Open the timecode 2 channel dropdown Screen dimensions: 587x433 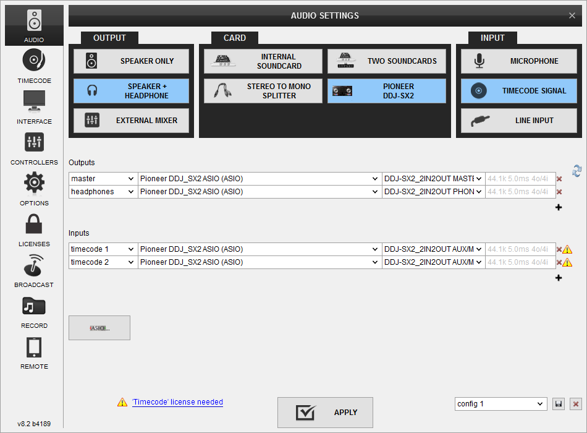tap(434, 262)
